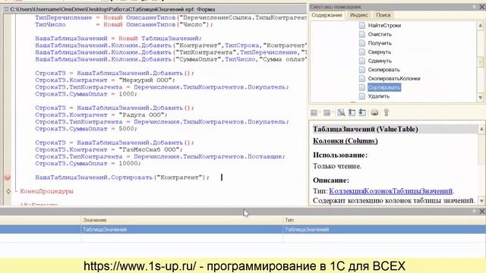Open the Forward history dropdown arrow
The image size is (486, 273).
(x=333, y=113)
